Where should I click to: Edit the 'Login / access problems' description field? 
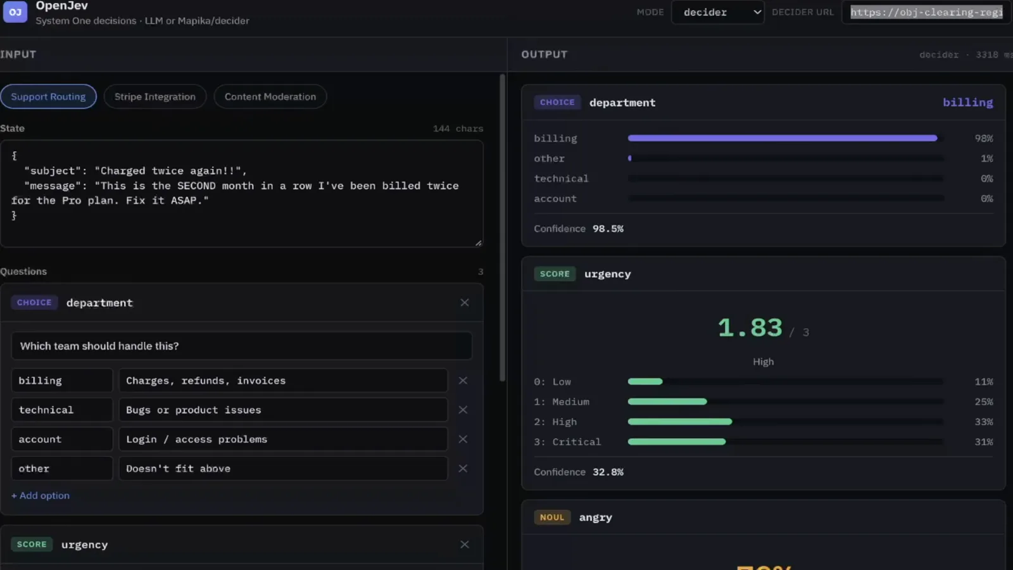click(x=283, y=439)
